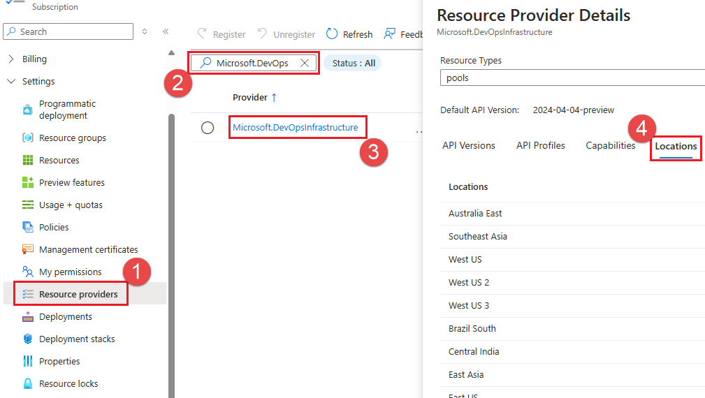Switch to the Capabilities tab
The image size is (705, 398).
[x=610, y=146]
